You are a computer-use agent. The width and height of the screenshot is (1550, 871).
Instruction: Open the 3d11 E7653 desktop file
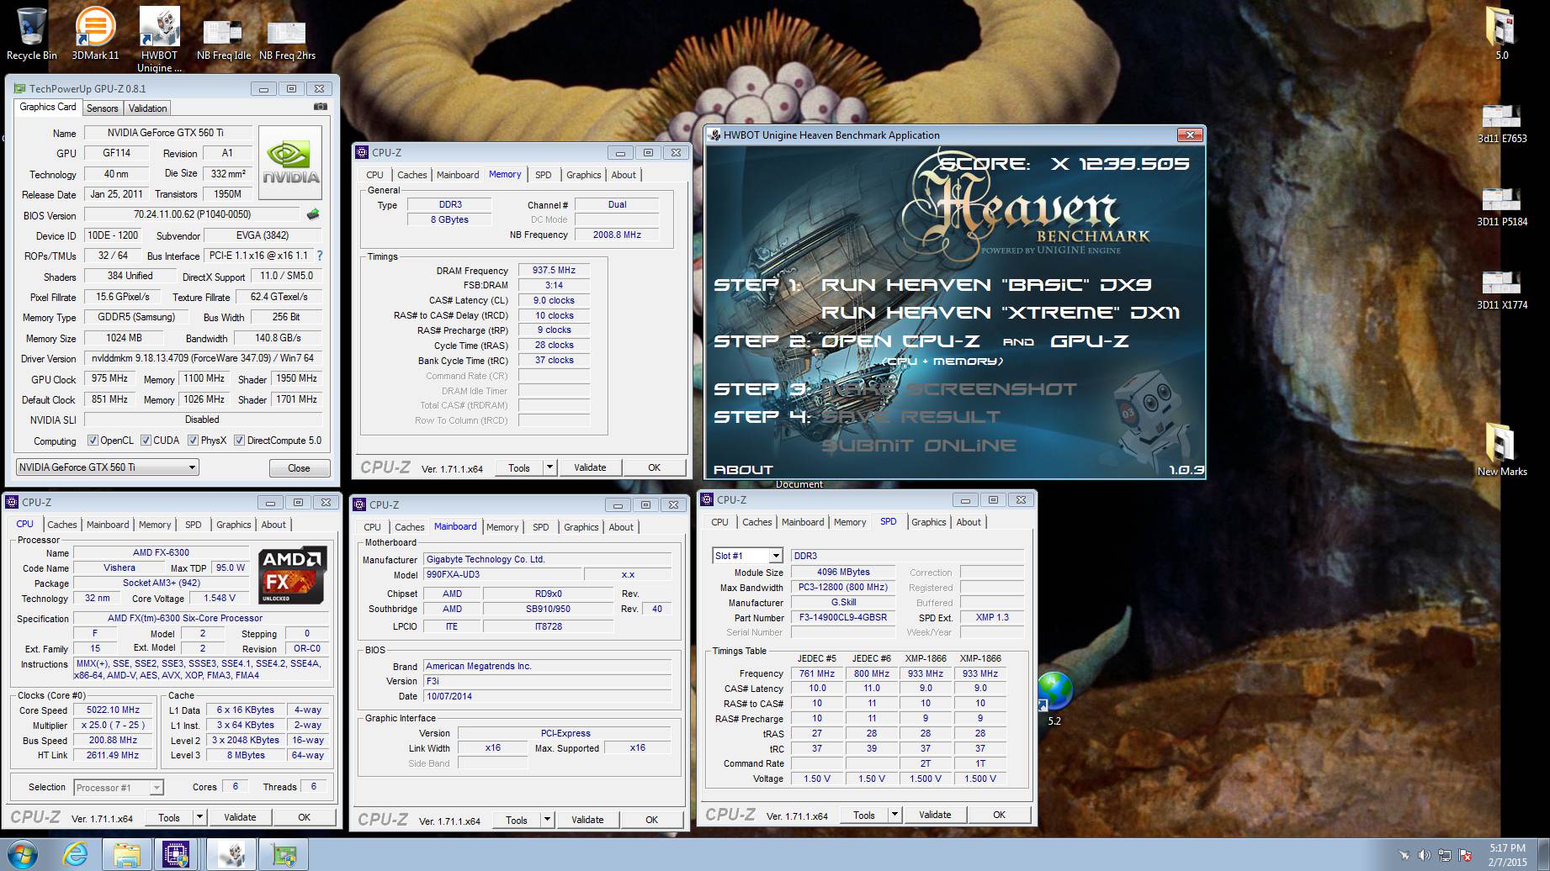[1501, 123]
